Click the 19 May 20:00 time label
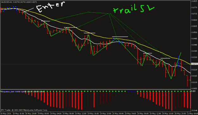The width and height of the screenshot is (198, 115). (x=105, y=113)
